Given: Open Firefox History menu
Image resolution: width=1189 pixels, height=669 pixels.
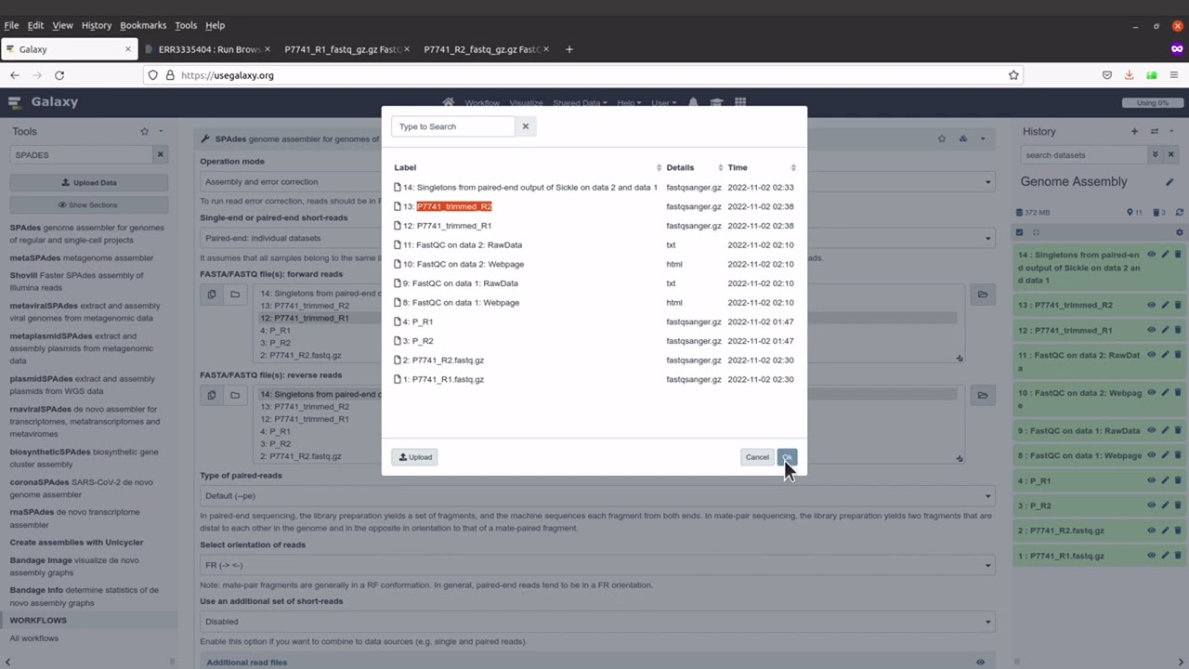Looking at the screenshot, I should 96,25.
